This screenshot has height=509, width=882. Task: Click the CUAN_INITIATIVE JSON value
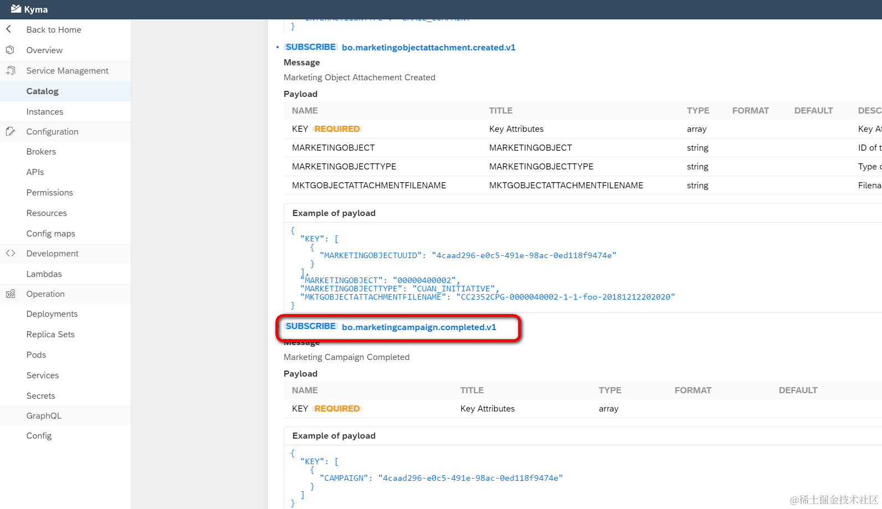[x=453, y=289]
